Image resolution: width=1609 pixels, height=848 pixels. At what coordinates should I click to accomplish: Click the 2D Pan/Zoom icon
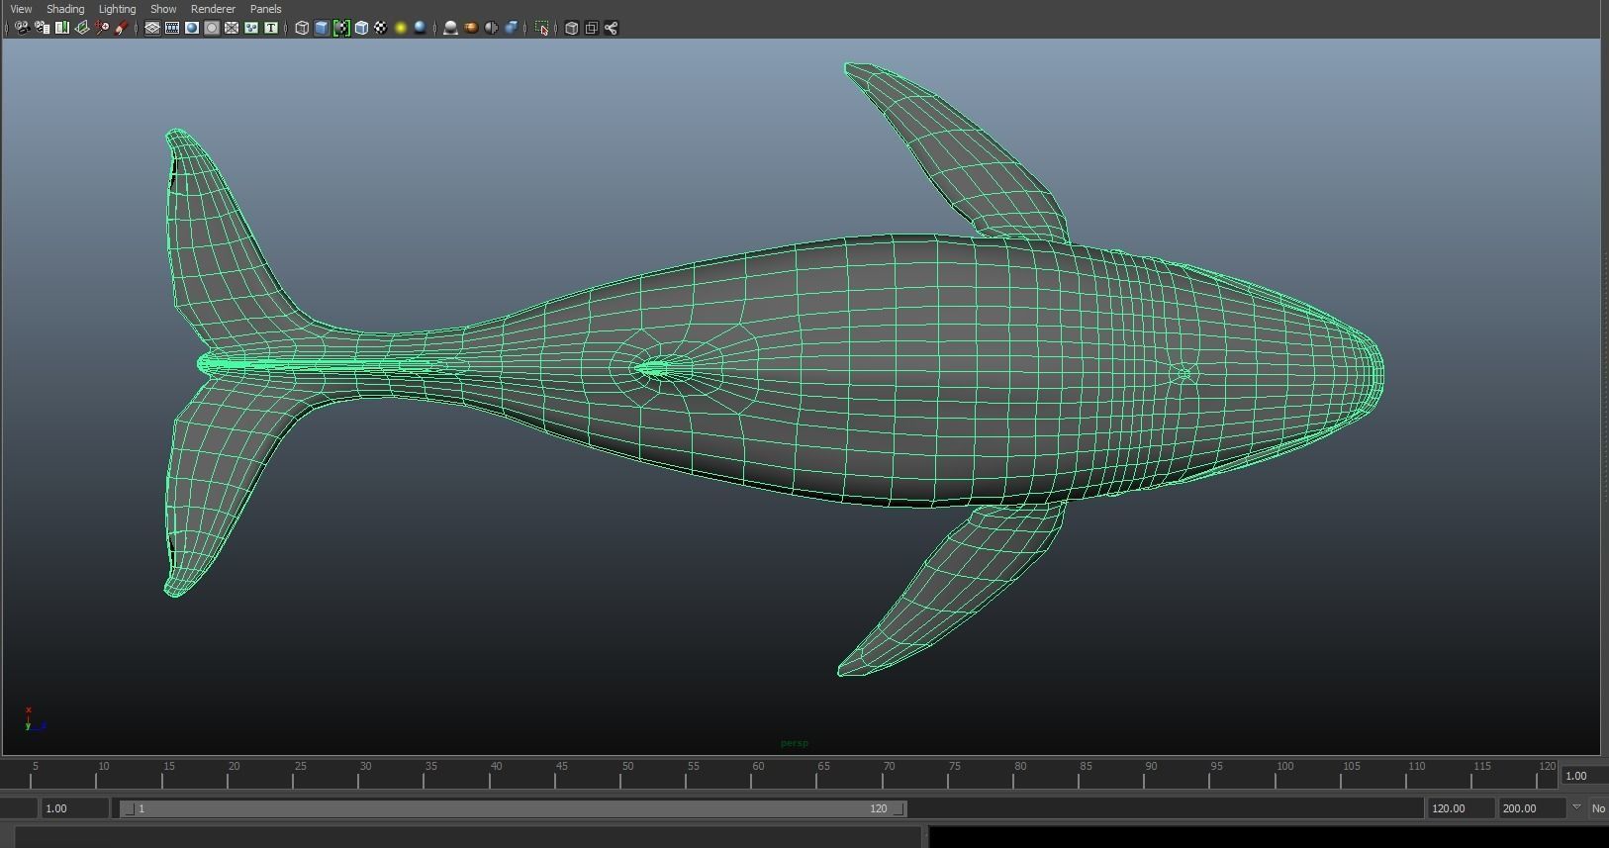102,28
